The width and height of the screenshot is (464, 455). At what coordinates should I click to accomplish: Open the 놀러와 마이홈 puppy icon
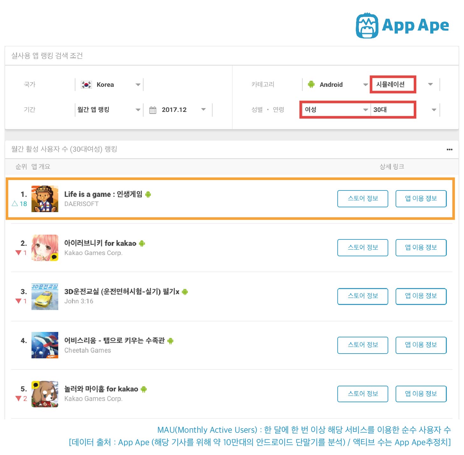[45, 394]
